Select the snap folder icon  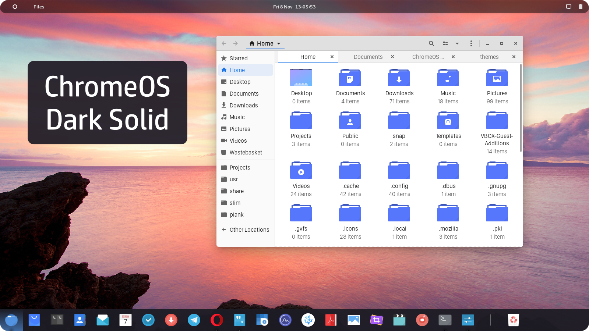tap(399, 120)
